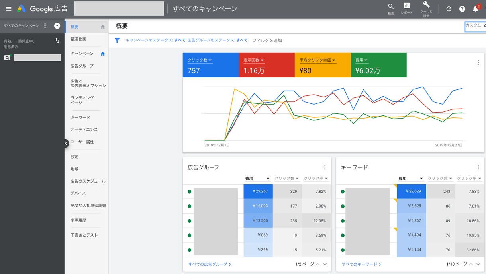
Task: Go to previous page in キーワード card
Action: 471,264
